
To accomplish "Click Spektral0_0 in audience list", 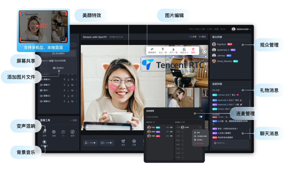I will click(224, 50).
